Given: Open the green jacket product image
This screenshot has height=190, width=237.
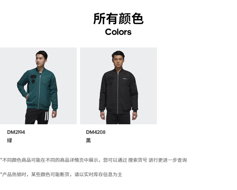Looking at the screenshot, I should tap(38, 86).
